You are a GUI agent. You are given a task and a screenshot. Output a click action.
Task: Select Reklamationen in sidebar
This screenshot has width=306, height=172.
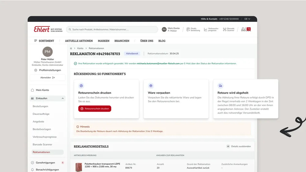point(47,152)
